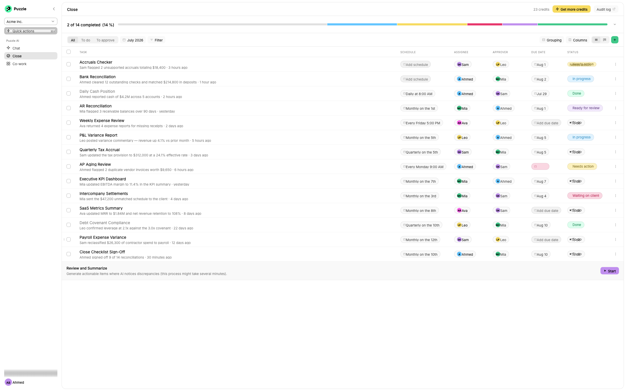Click Add due date for Weekly Expense Review
Image resolution: width=626 pixels, height=391 pixels.
point(546,123)
